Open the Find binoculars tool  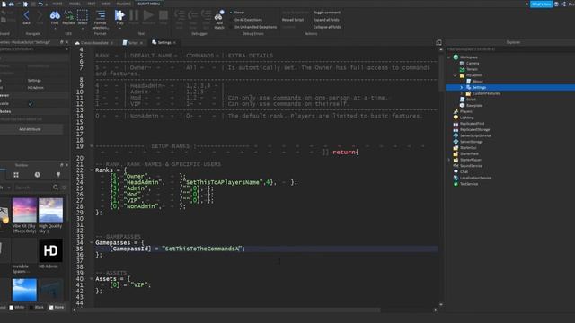click(55, 15)
